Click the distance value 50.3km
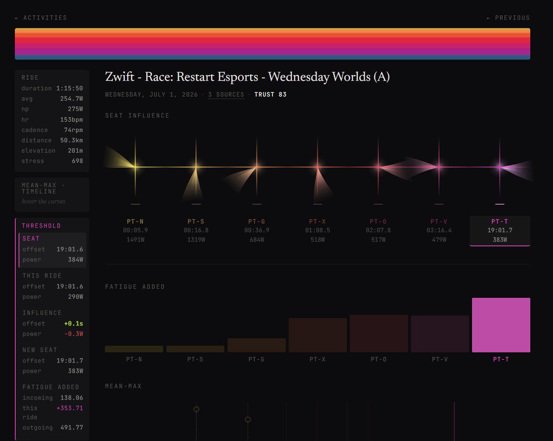The width and height of the screenshot is (553, 441). (x=71, y=140)
